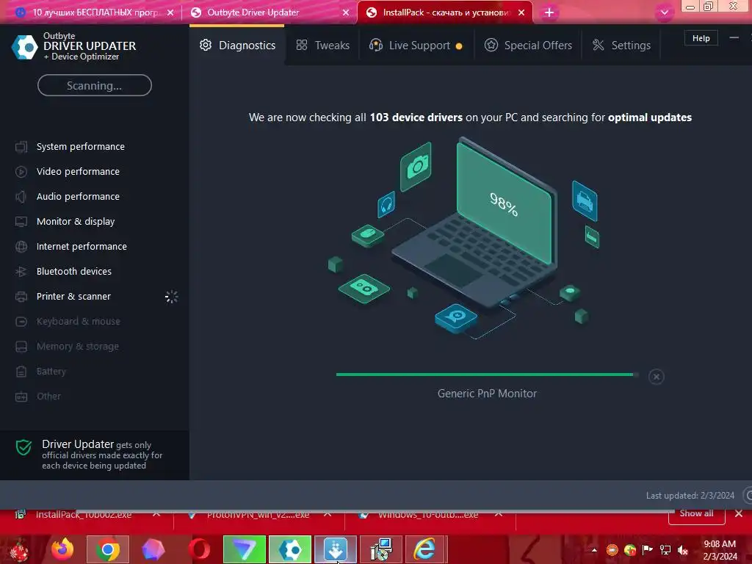752x564 pixels.
Task: Select Audio performance category
Action: [x=78, y=196]
